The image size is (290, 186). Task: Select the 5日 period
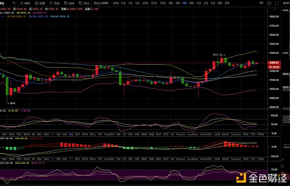213,3
